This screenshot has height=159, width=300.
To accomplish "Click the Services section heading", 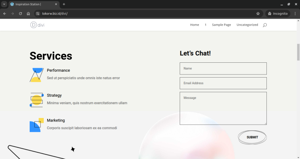I will coord(51,56).
